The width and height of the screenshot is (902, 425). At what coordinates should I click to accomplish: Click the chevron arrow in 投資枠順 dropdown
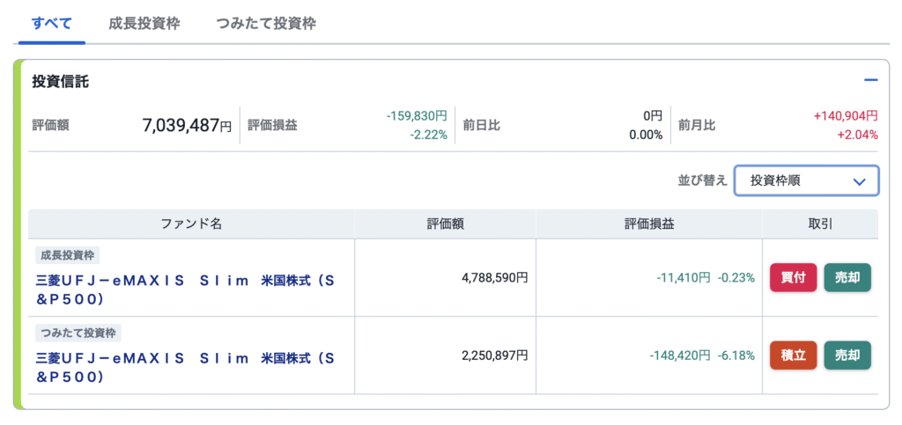point(860,181)
